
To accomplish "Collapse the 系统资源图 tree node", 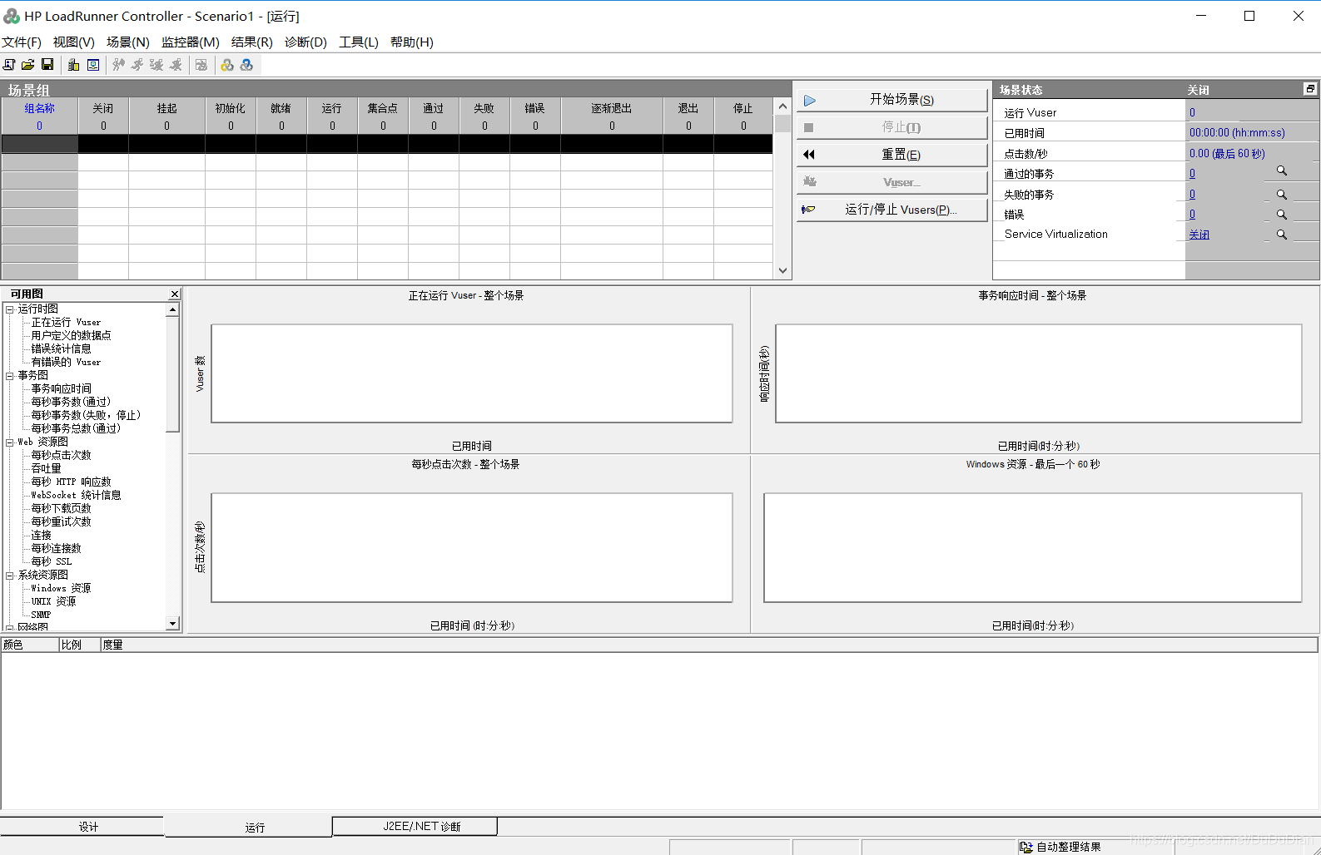I will tap(10, 576).
